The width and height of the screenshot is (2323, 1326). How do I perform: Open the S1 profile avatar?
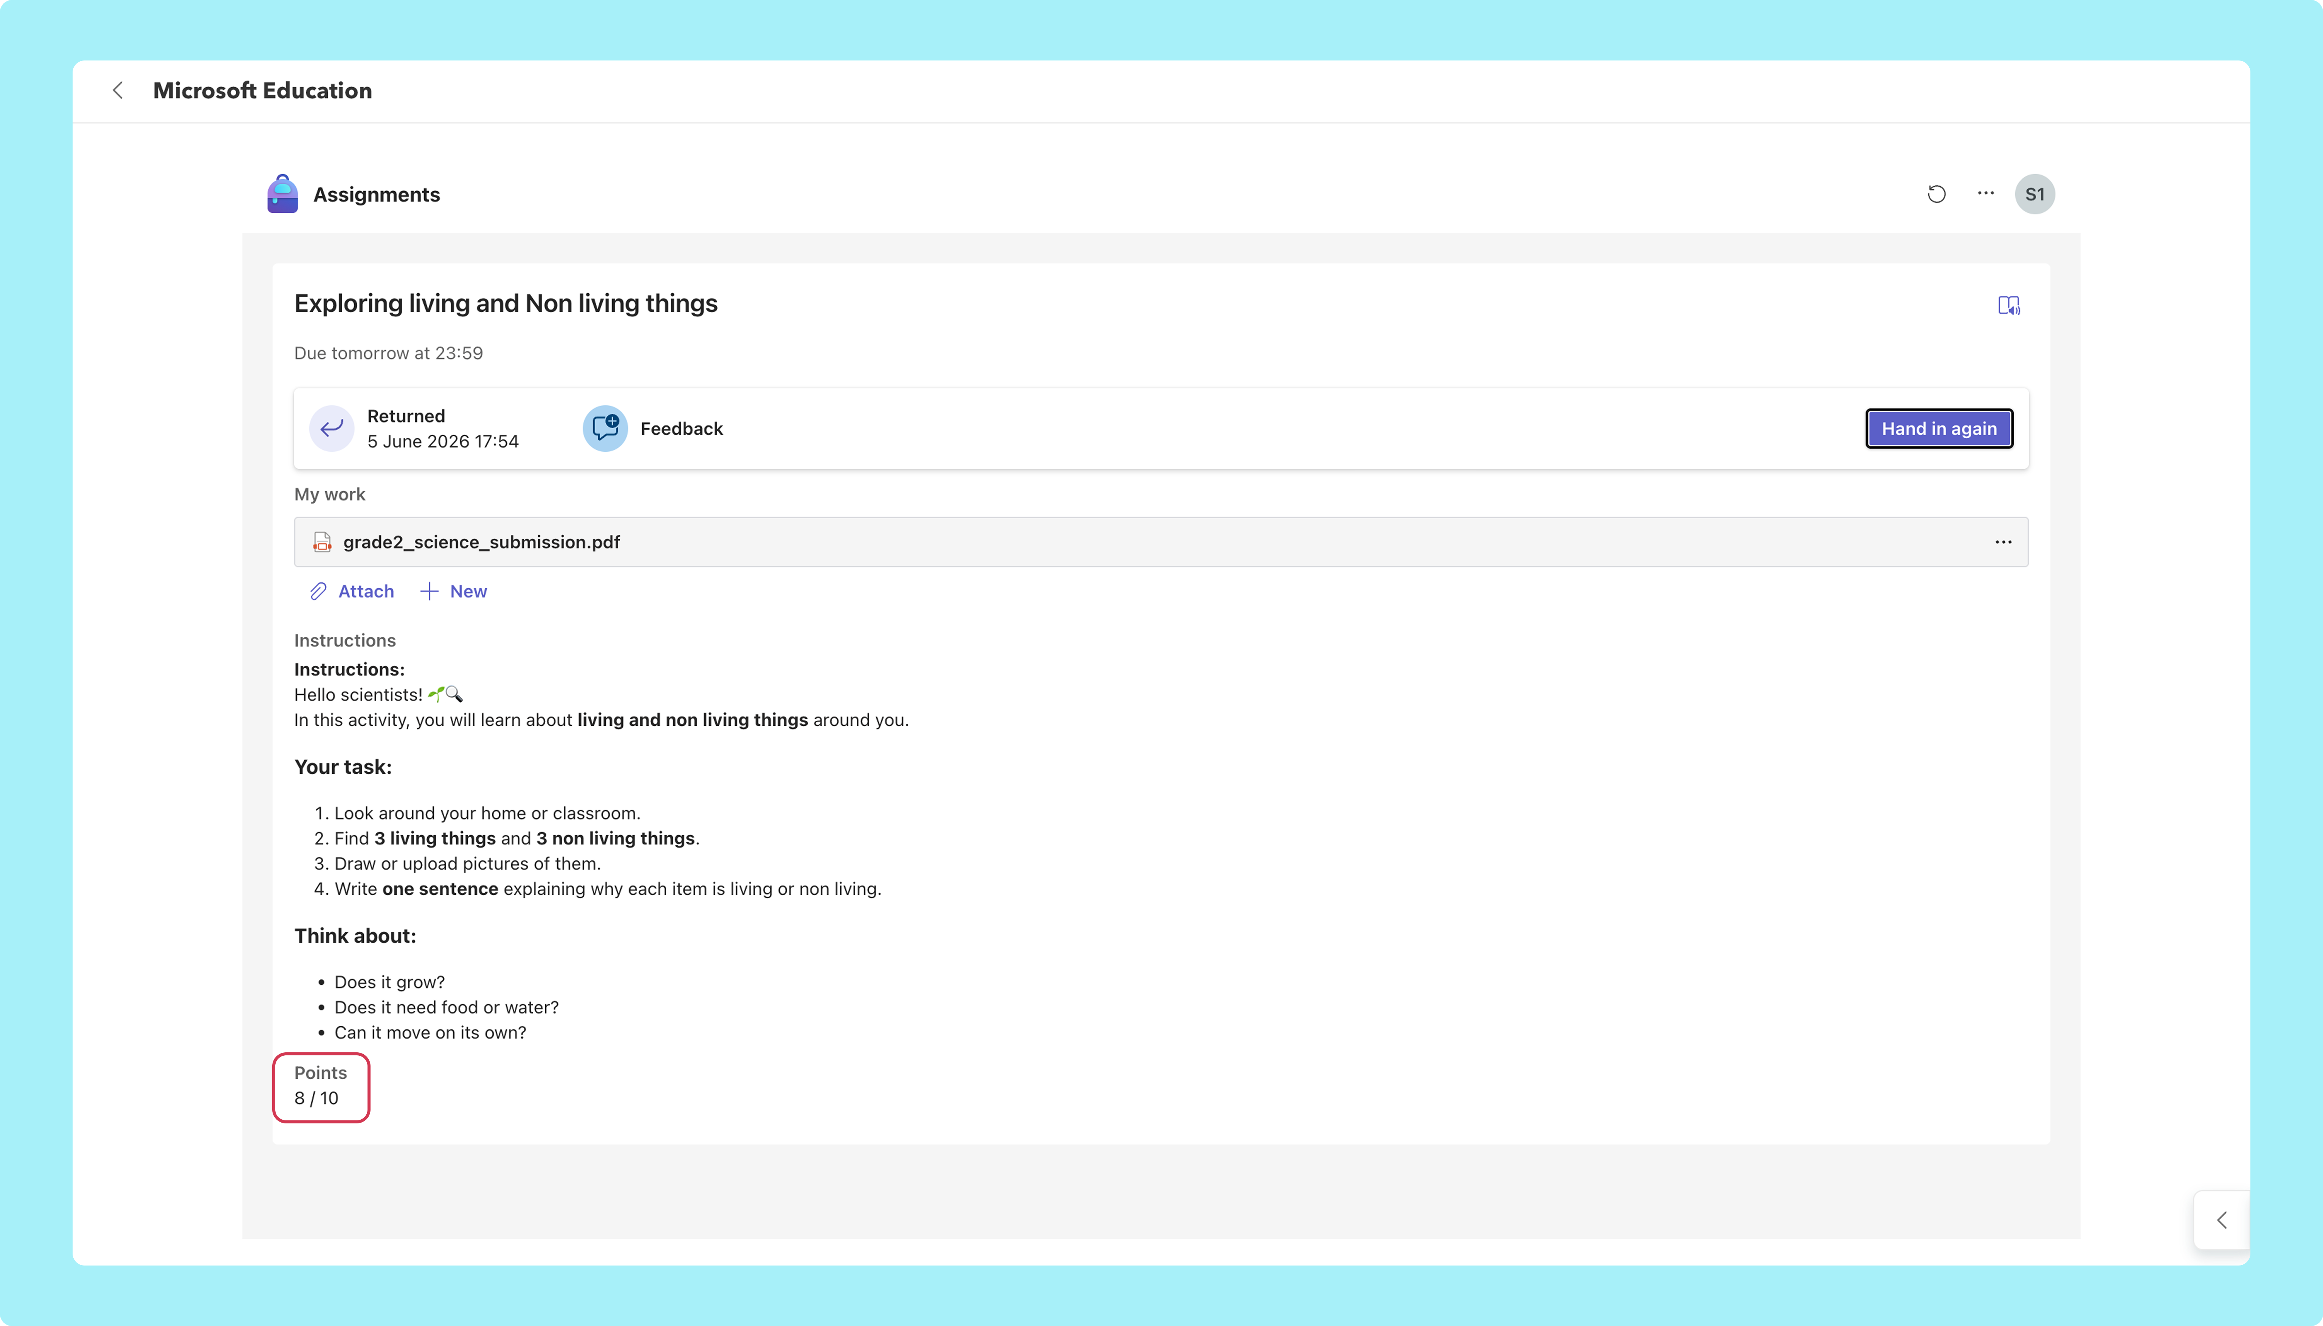point(2034,194)
